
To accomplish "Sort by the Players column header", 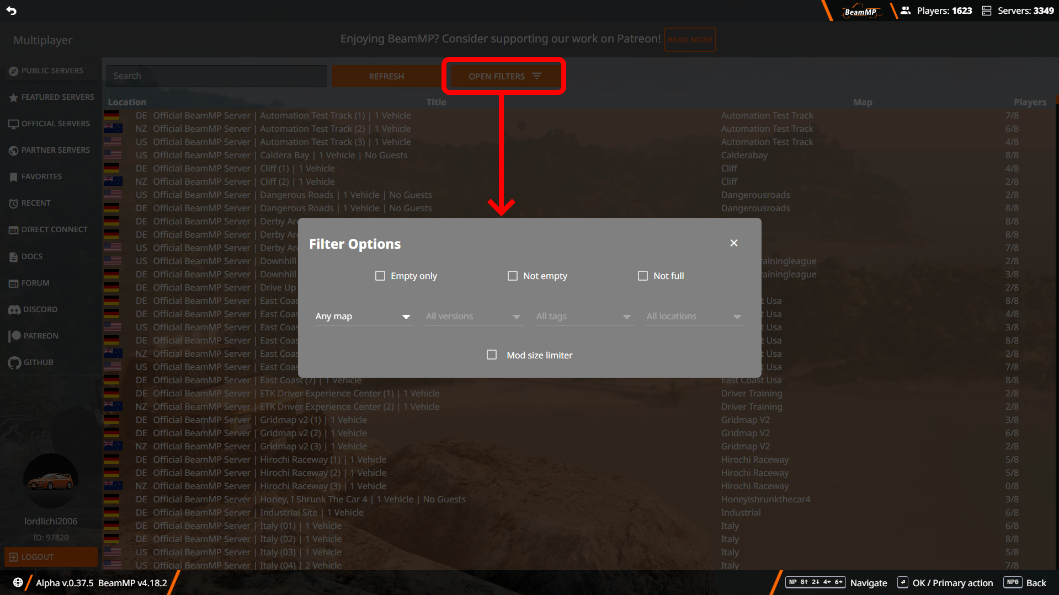I will 1030,103.
